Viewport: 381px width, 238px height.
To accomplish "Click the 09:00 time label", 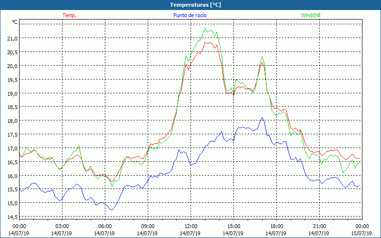I will [148, 227].
